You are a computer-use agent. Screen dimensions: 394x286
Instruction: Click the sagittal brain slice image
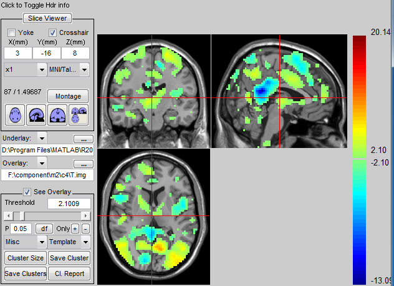(279, 91)
